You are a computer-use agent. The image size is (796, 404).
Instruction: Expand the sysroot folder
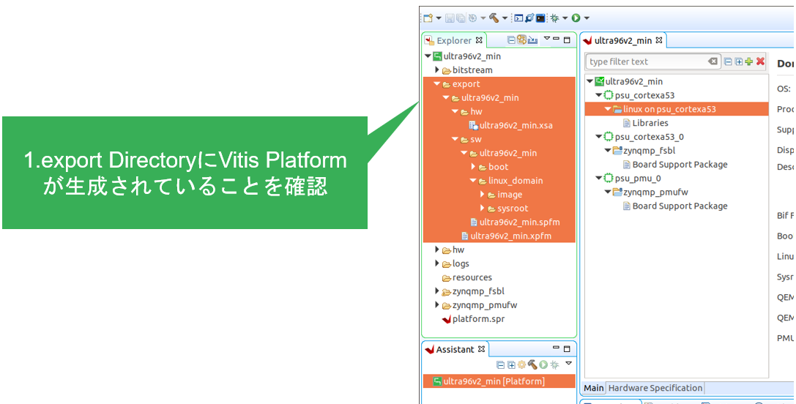click(483, 208)
